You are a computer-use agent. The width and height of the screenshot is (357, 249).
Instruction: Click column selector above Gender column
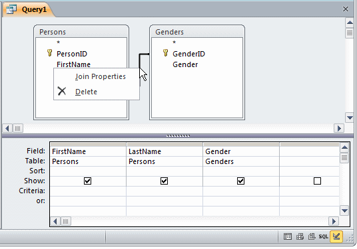point(241,145)
